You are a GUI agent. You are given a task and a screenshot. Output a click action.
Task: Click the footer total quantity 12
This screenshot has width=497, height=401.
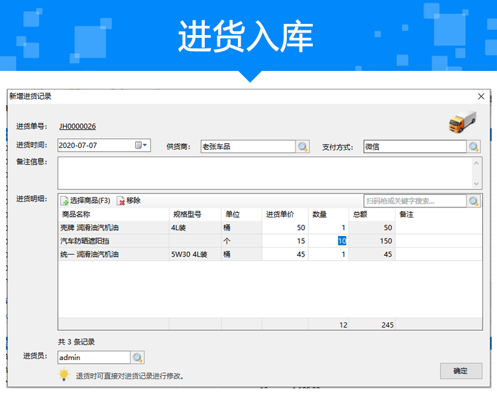(x=329, y=325)
